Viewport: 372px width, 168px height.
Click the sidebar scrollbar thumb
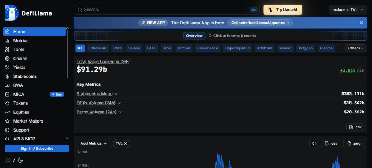[x=67, y=54]
